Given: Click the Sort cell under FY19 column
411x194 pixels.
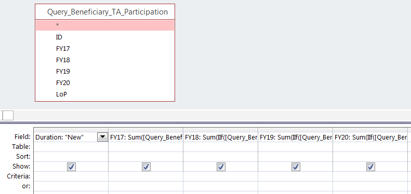Looking at the screenshot, I should [x=296, y=157].
